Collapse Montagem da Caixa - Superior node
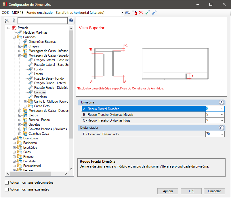Viewport: 231px width, 198px height. (20, 55)
